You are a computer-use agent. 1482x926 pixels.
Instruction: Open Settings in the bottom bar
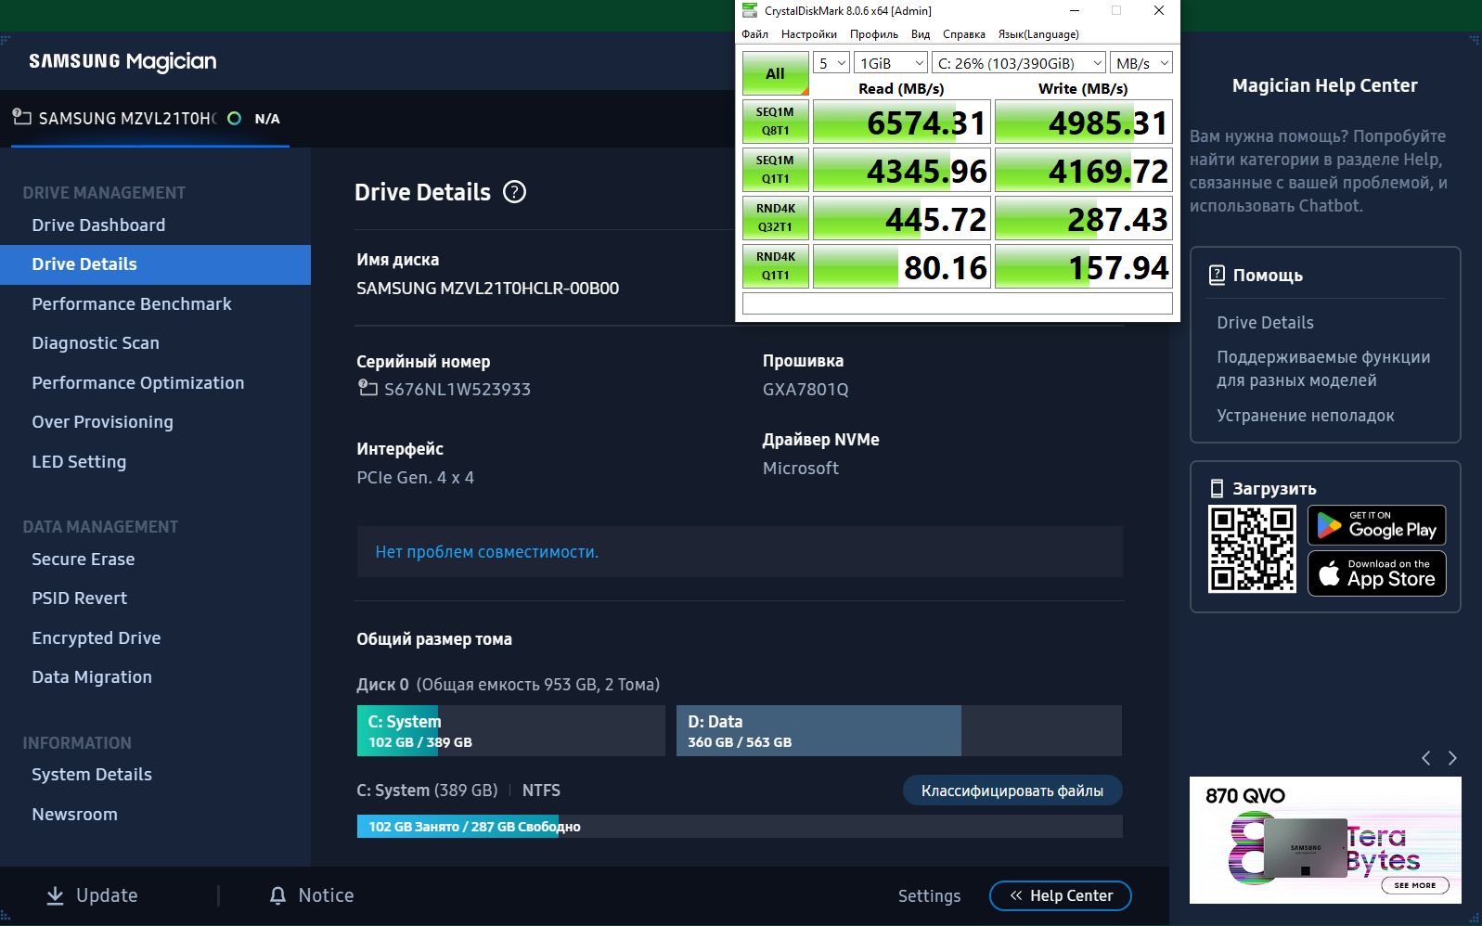[x=929, y=895]
